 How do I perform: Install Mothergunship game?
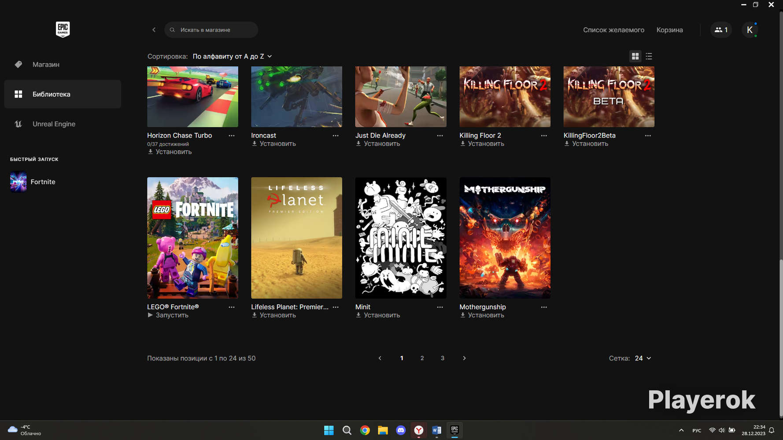coord(482,315)
